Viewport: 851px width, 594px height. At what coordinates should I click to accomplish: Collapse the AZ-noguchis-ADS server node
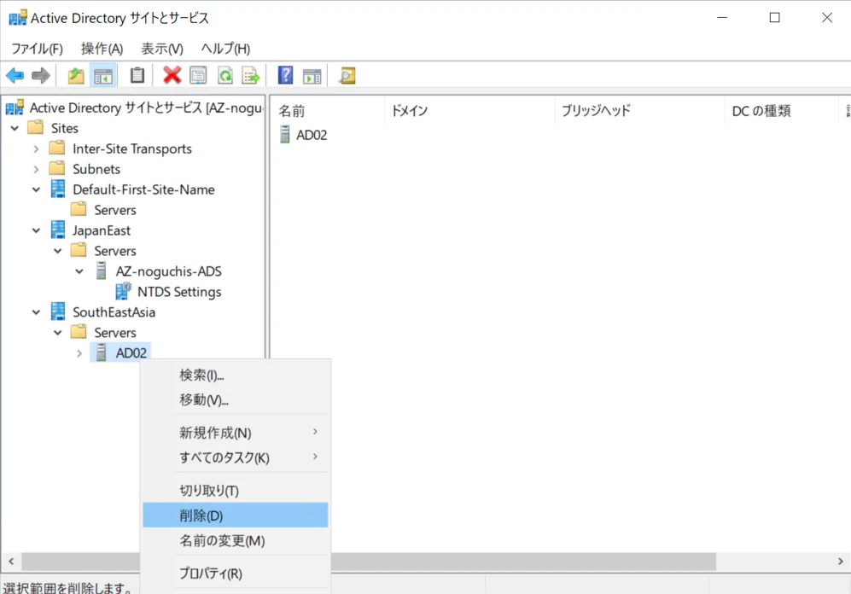(79, 271)
